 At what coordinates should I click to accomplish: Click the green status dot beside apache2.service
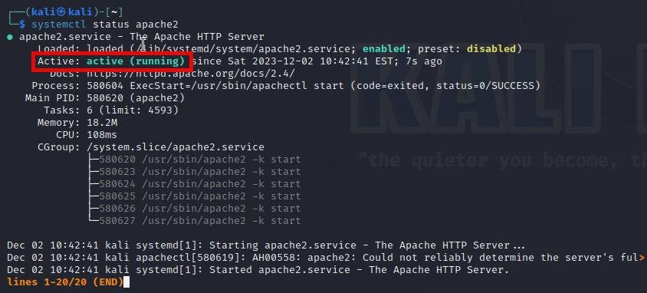tap(10, 37)
